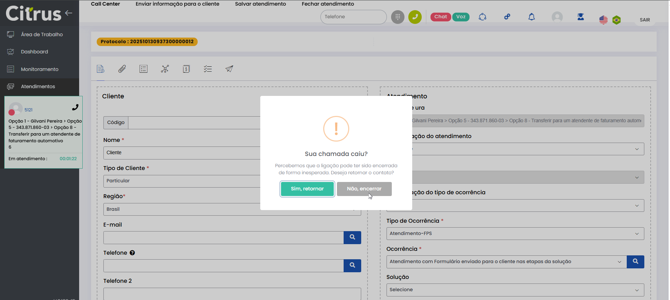Open the paper plane send icon
The image size is (670, 300).
(229, 69)
